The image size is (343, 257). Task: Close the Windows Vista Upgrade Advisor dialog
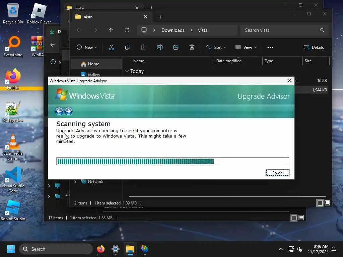[289, 81]
